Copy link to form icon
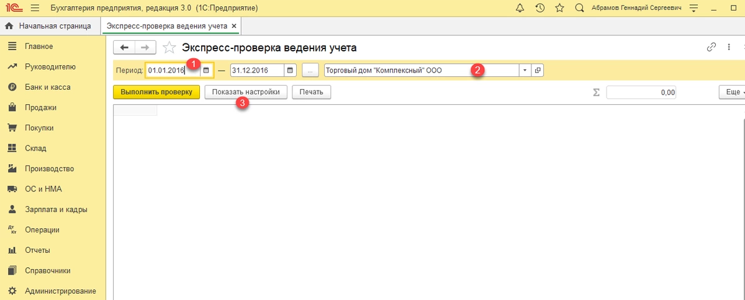The height and width of the screenshot is (300, 745). [711, 47]
